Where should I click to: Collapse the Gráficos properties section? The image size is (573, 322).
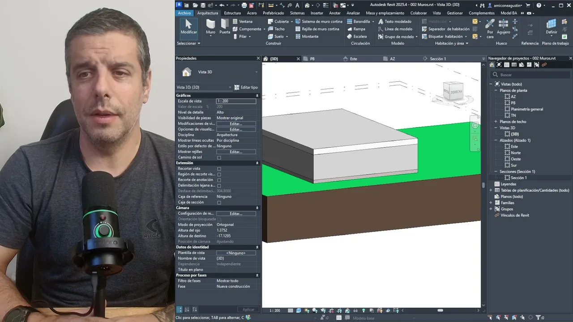click(257, 96)
